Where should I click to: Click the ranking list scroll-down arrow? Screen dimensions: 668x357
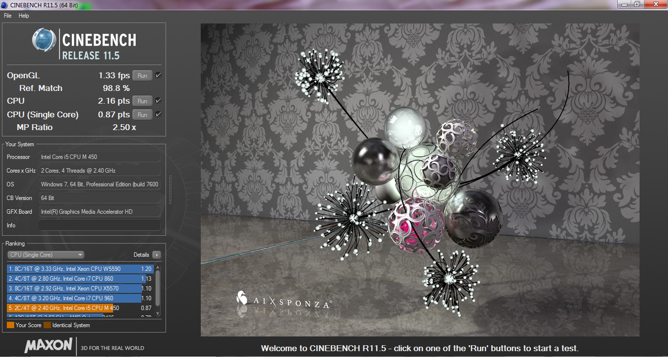158,313
